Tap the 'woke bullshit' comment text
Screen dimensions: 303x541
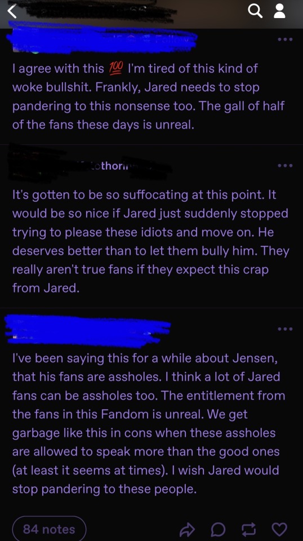click(x=52, y=87)
